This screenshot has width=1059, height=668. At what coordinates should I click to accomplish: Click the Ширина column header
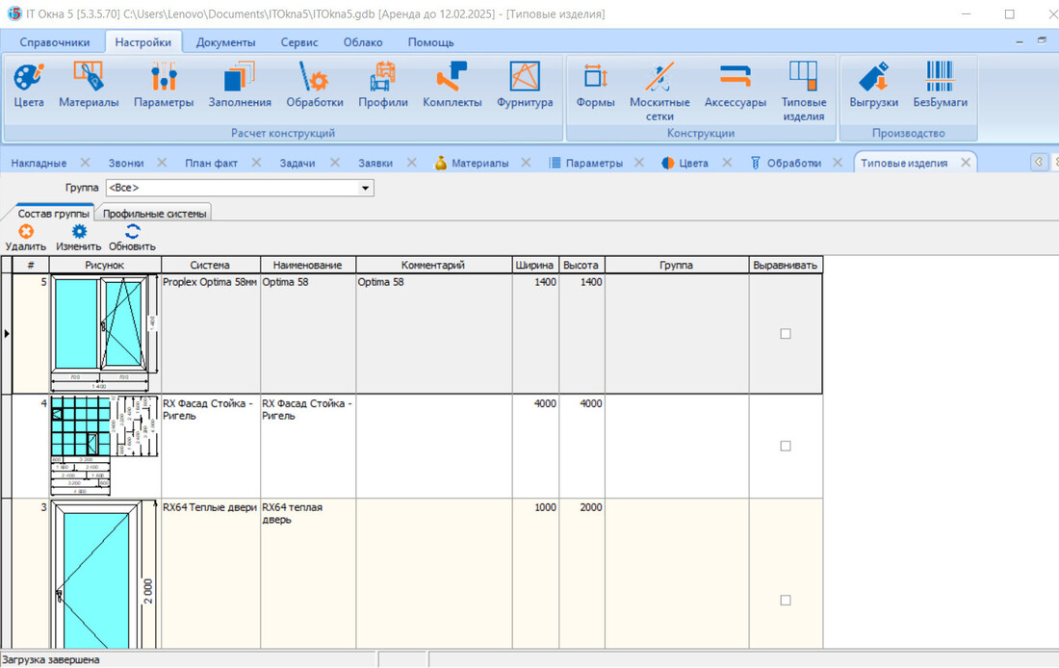coord(535,266)
